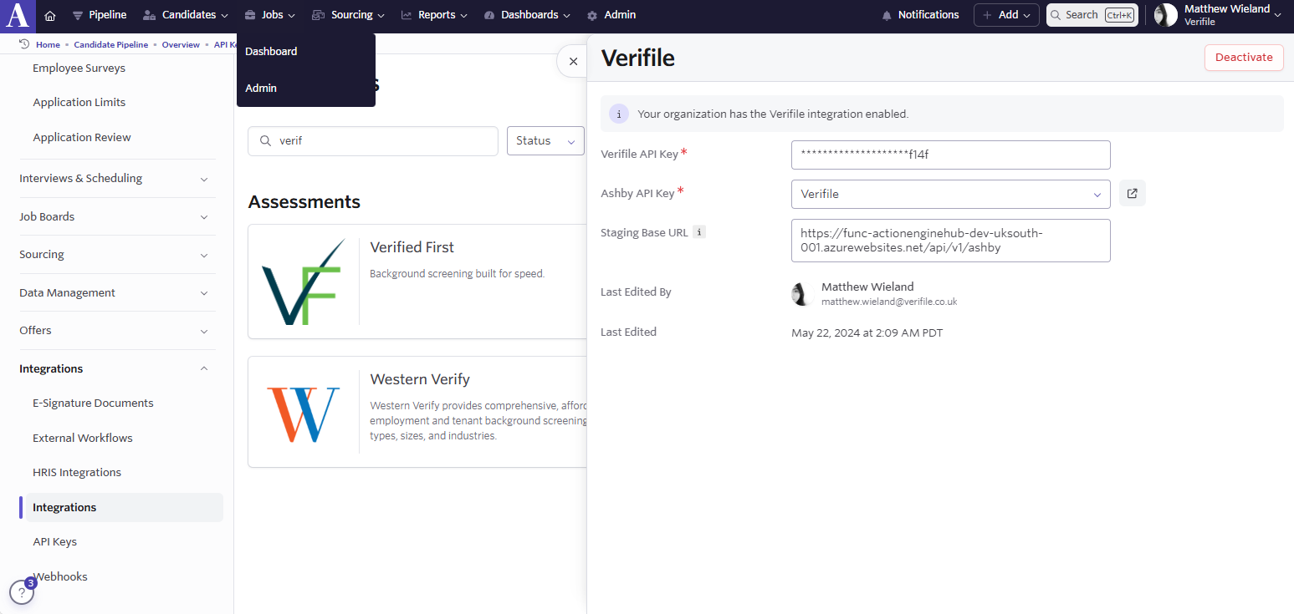Open the Jobs dropdown menu

270,15
